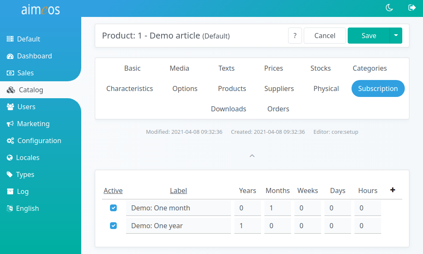Add a subscription row with plus icon

tap(393, 190)
